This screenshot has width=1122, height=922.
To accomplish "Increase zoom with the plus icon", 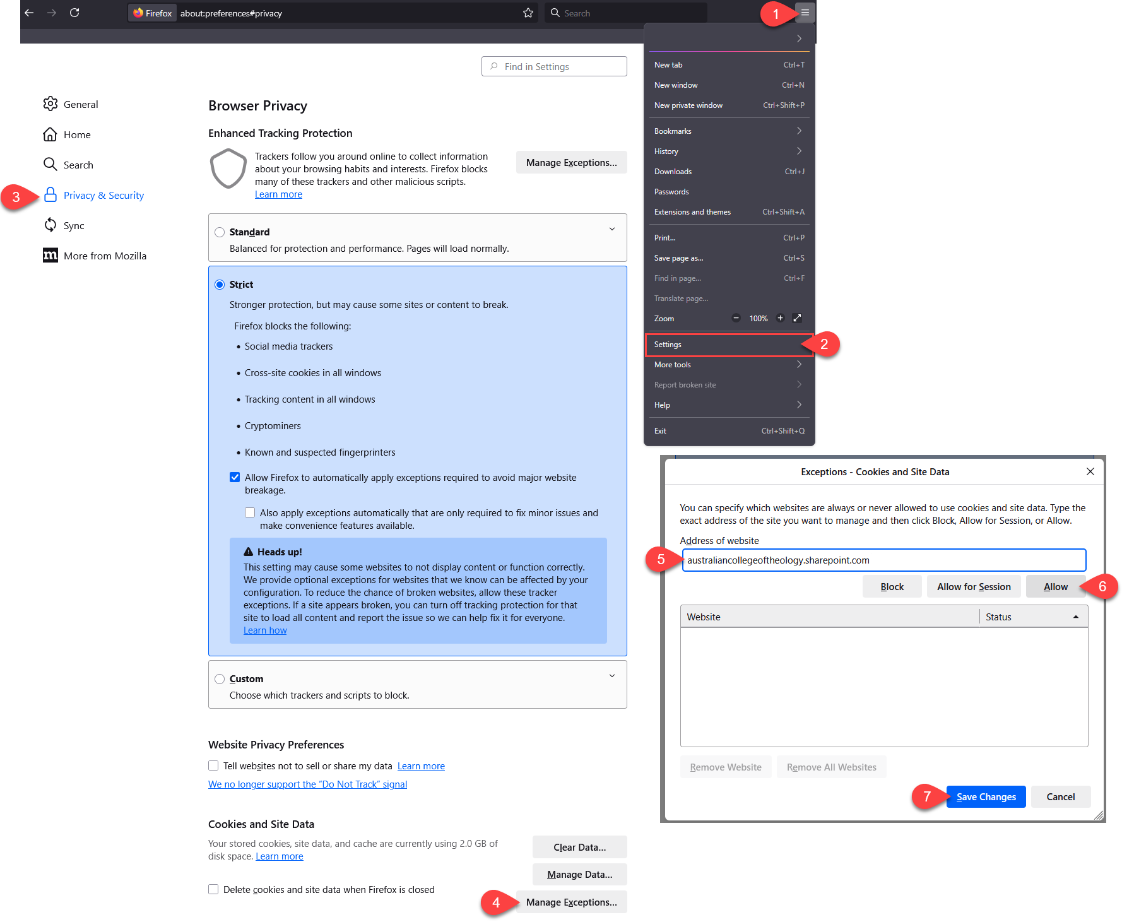I will pyautogui.click(x=780, y=318).
